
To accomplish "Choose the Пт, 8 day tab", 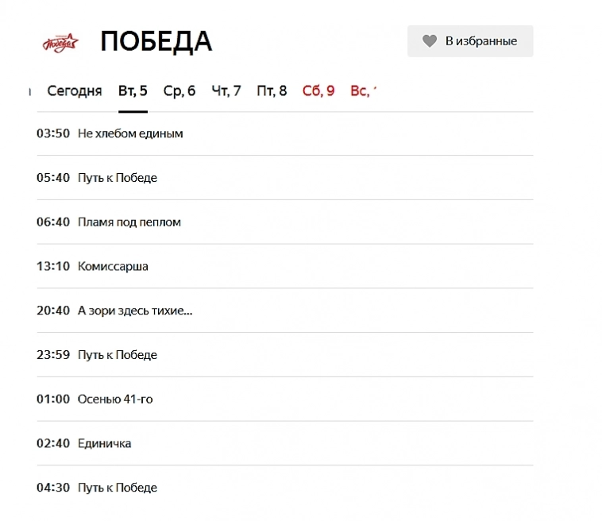I will click(x=272, y=91).
